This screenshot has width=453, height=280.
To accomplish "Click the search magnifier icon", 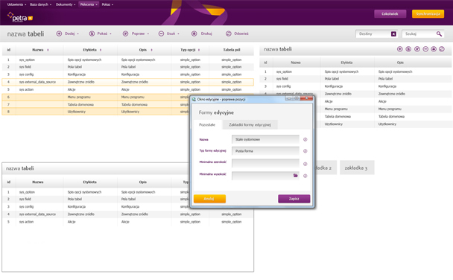I will (x=439, y=34).
